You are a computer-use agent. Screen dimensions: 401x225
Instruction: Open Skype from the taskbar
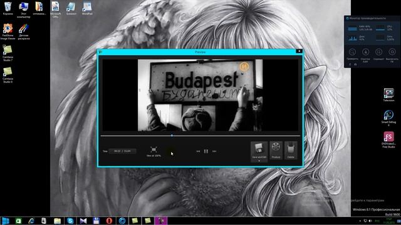[x=70, y=221]
